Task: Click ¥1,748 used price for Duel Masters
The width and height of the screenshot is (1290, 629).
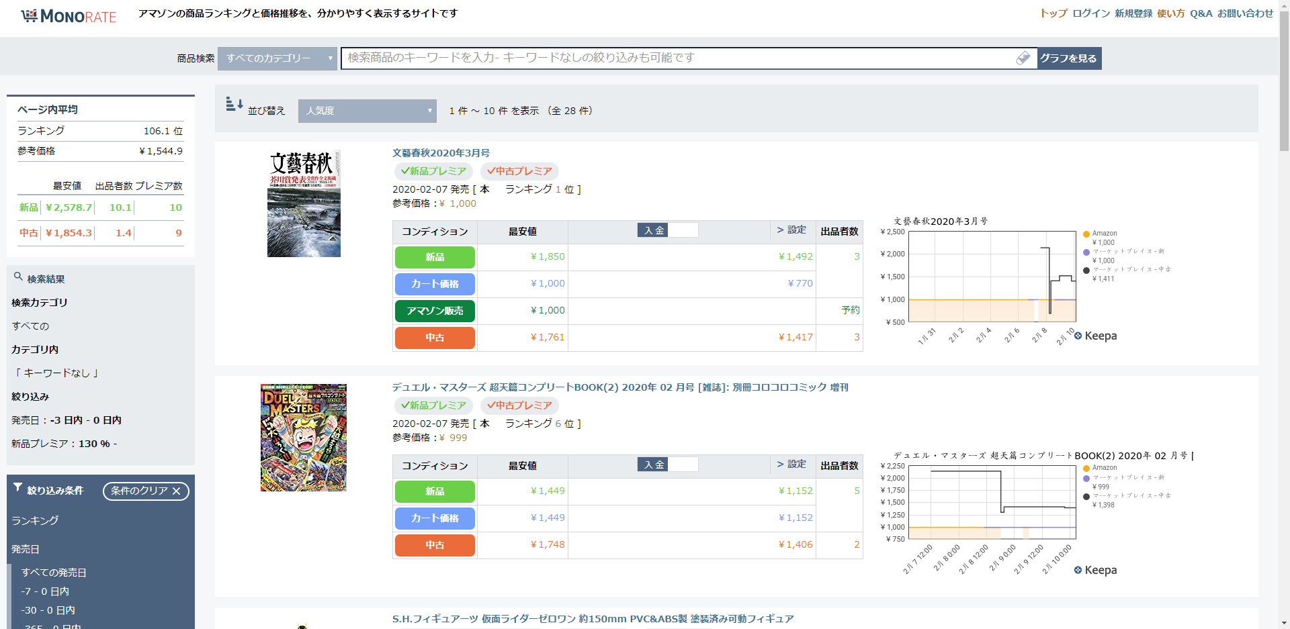Action: point(548,544)
